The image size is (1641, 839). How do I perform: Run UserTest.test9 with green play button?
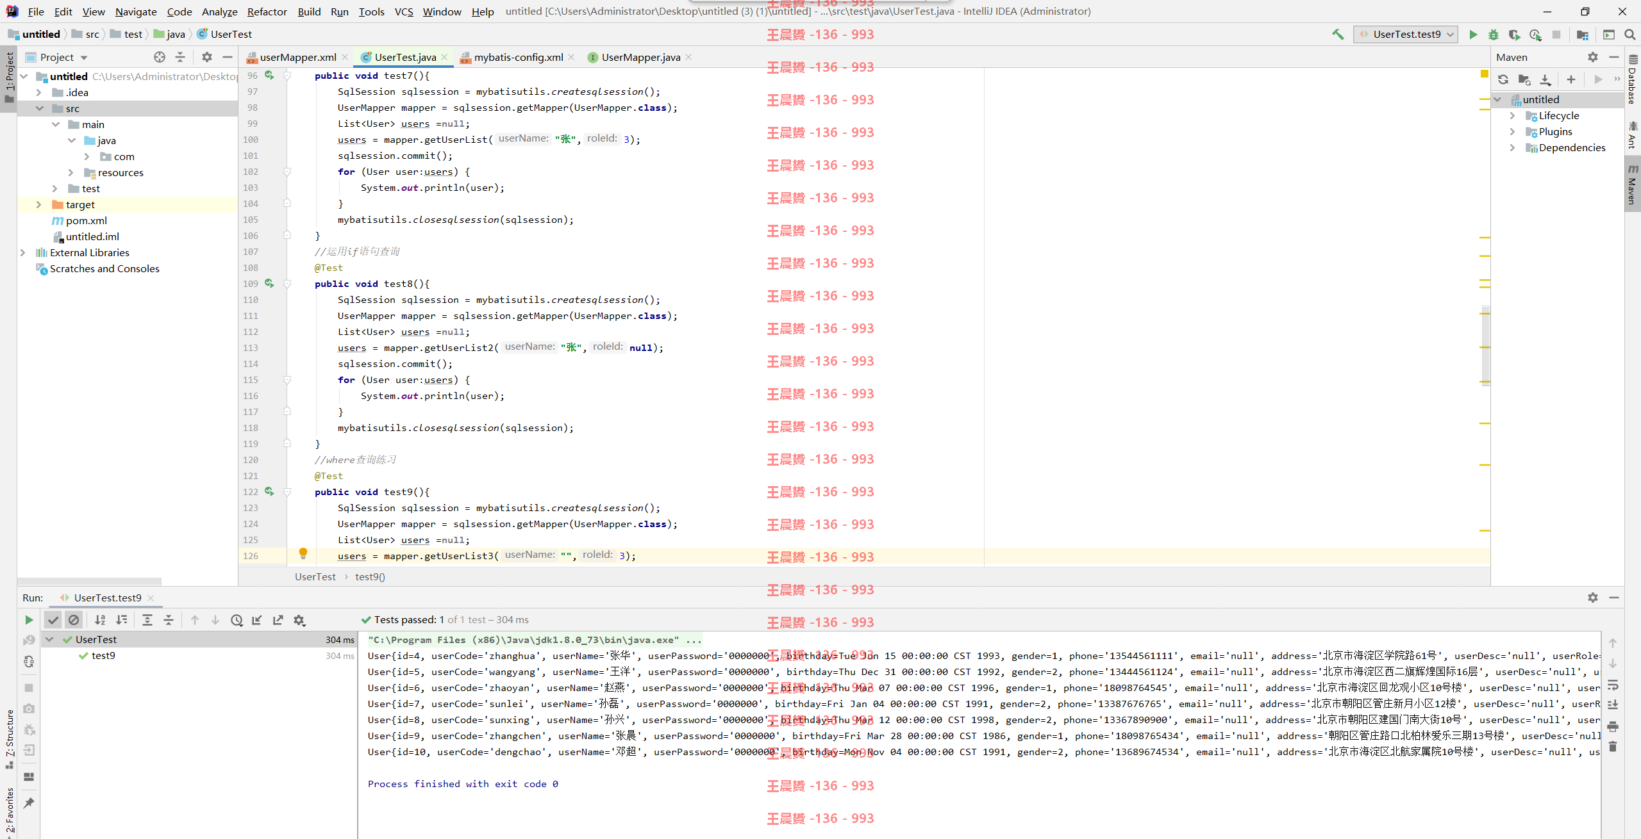click(x=1473, y=35)
